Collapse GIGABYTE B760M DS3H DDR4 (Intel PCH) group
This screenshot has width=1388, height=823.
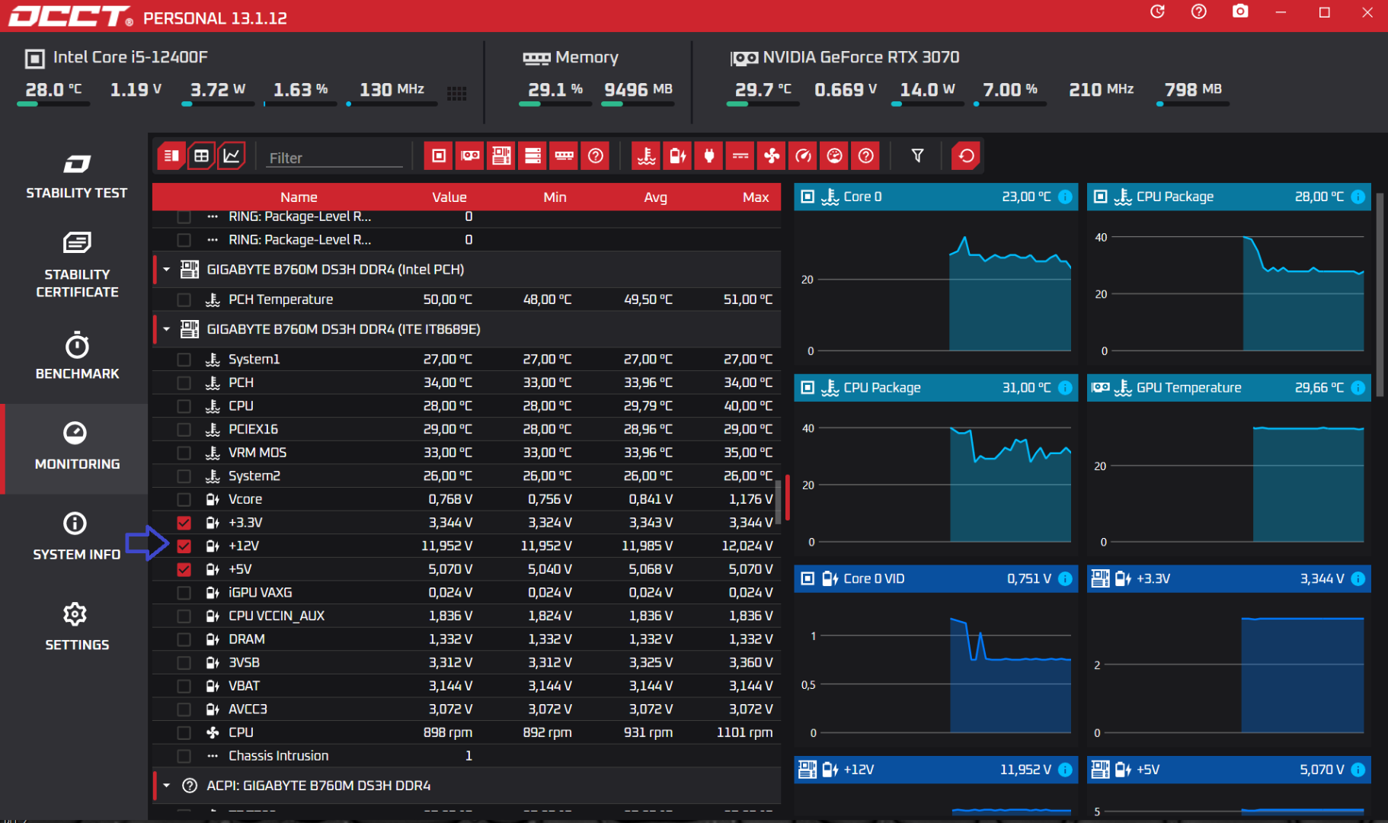click(166, 270)
